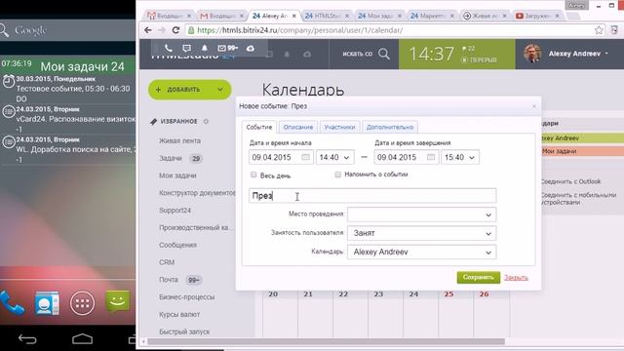Open the cloud drive icon in toolbar

coord(251,48)
